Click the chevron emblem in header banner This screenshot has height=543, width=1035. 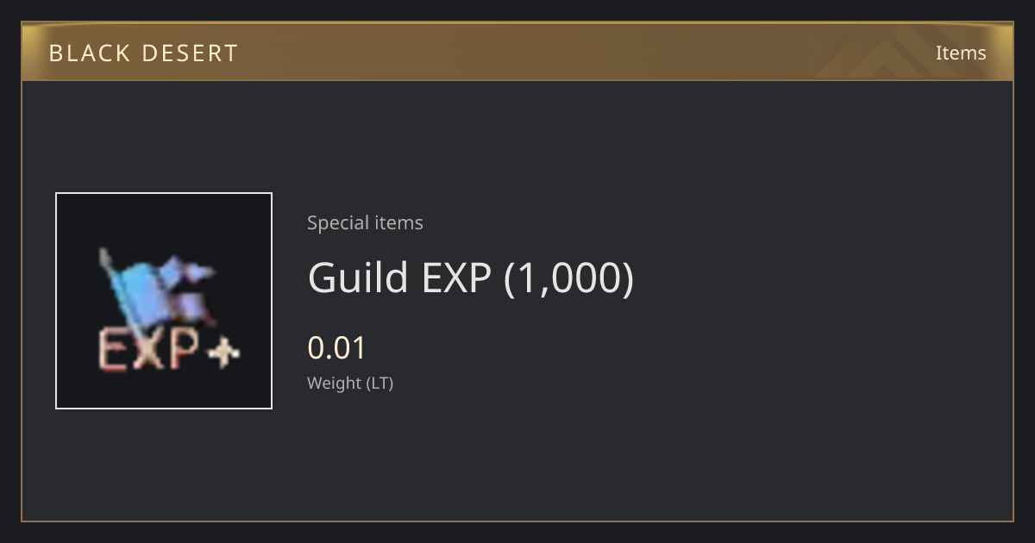pyautogui.click(x=897, y=52)
